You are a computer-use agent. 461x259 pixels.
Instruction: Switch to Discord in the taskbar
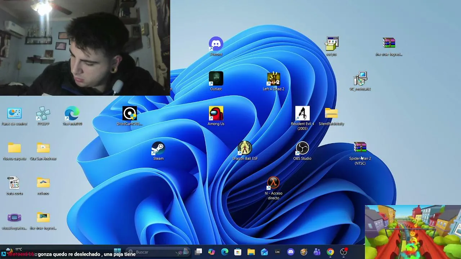(x=291, y=252)
